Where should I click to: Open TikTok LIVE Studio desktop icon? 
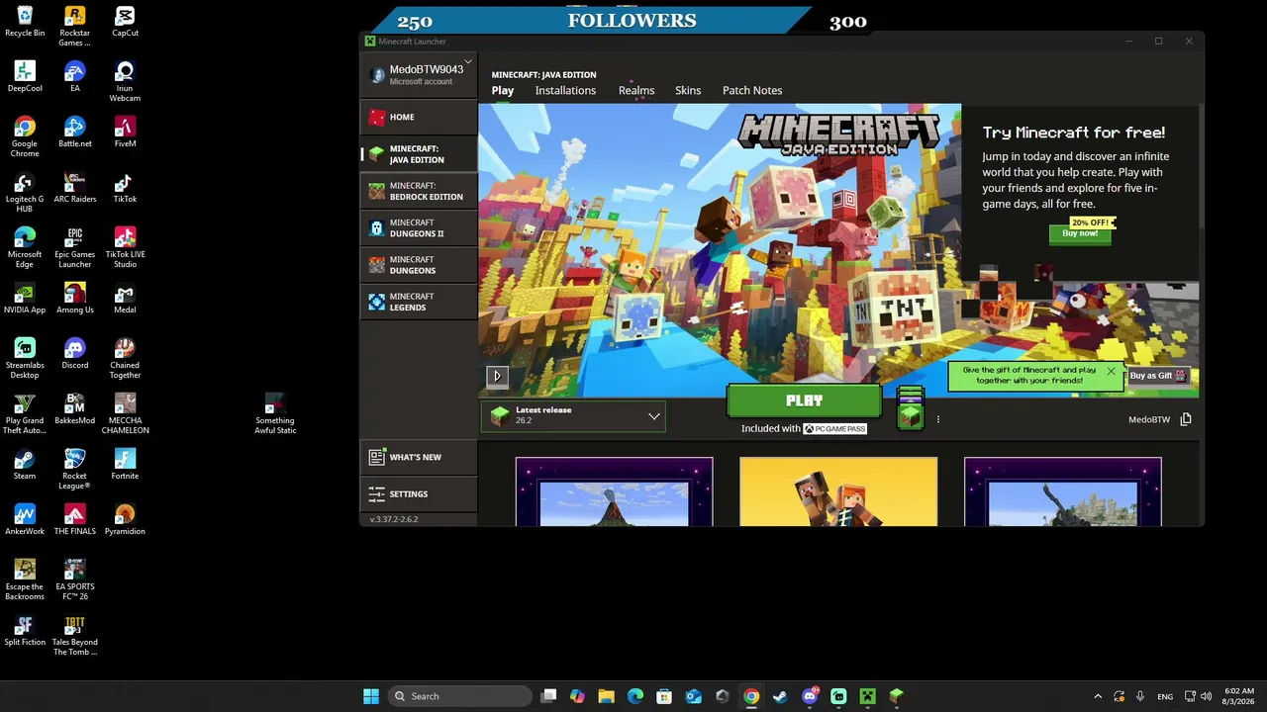[x=125, y=248]
